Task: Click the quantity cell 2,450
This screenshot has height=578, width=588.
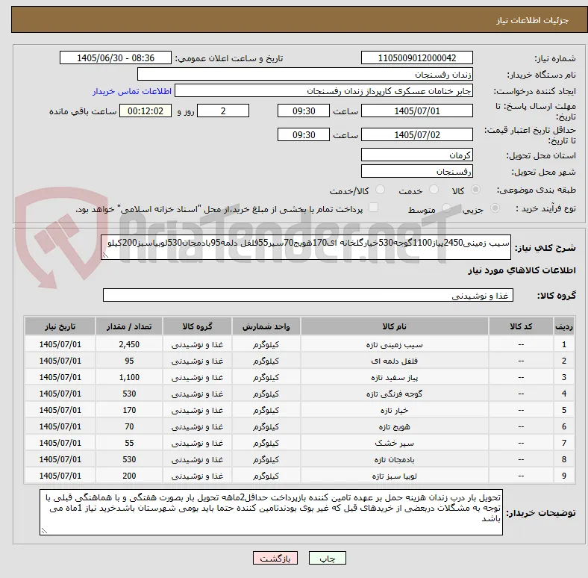Action: point(129,344)
